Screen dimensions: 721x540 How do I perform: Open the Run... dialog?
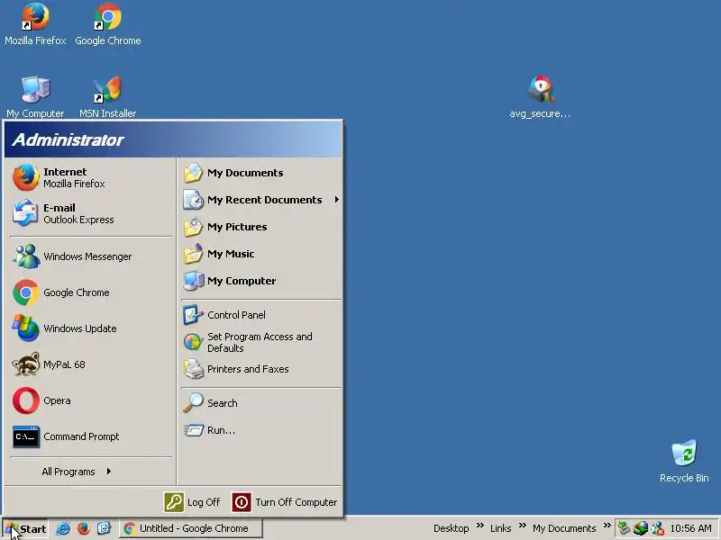260,430
